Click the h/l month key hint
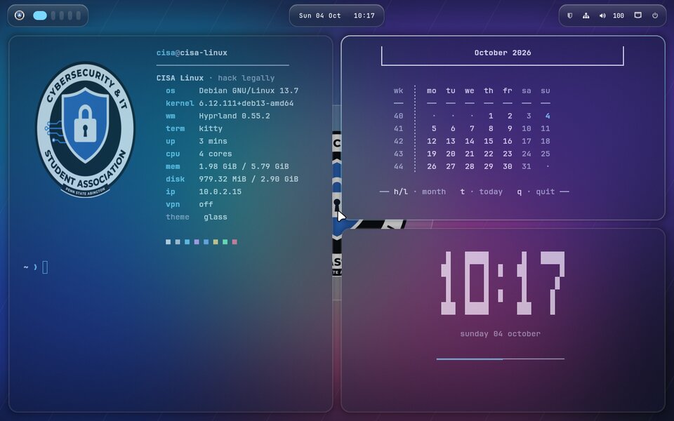674x421 pixels. point(420,192)
